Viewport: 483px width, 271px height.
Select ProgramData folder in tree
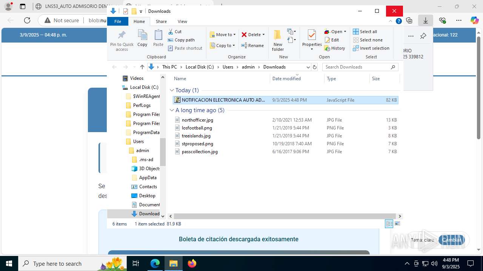pyautogui.click(x=143, y=132)
